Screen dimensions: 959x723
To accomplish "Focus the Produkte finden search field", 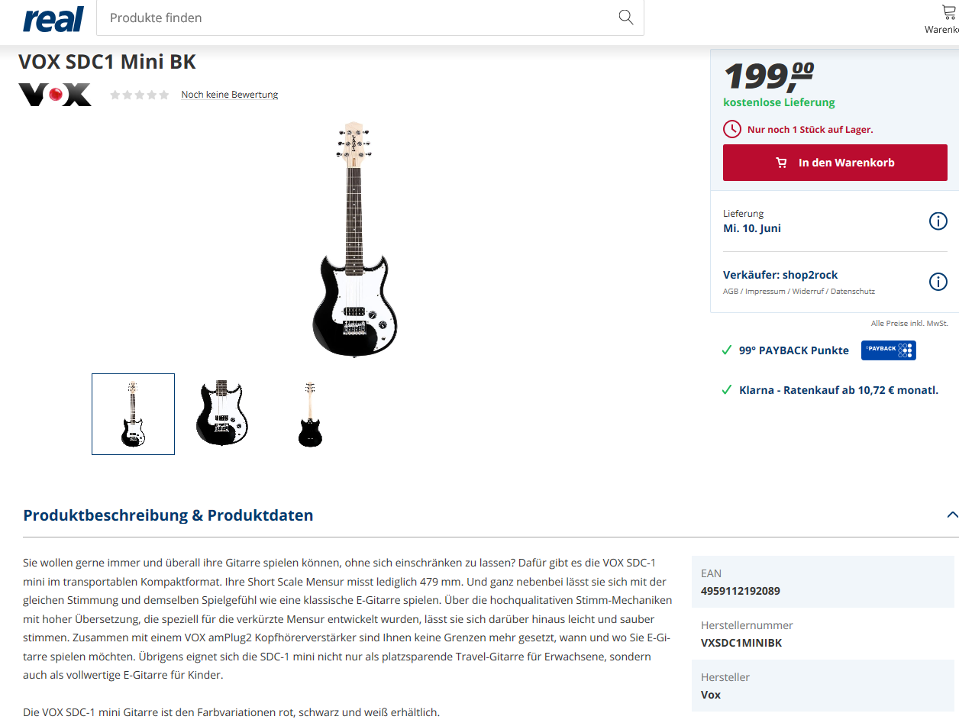I will coord(359,18).
